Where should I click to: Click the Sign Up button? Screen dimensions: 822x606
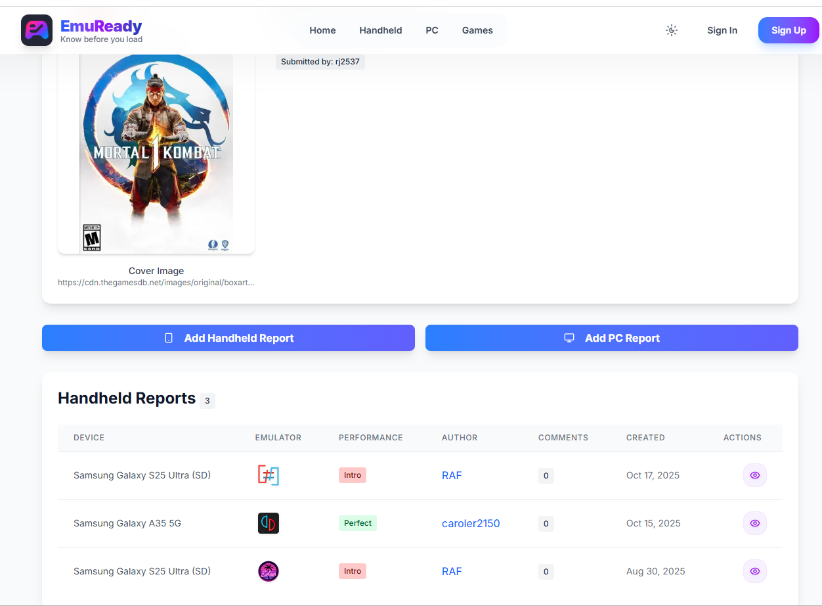(x=789, y=30)
